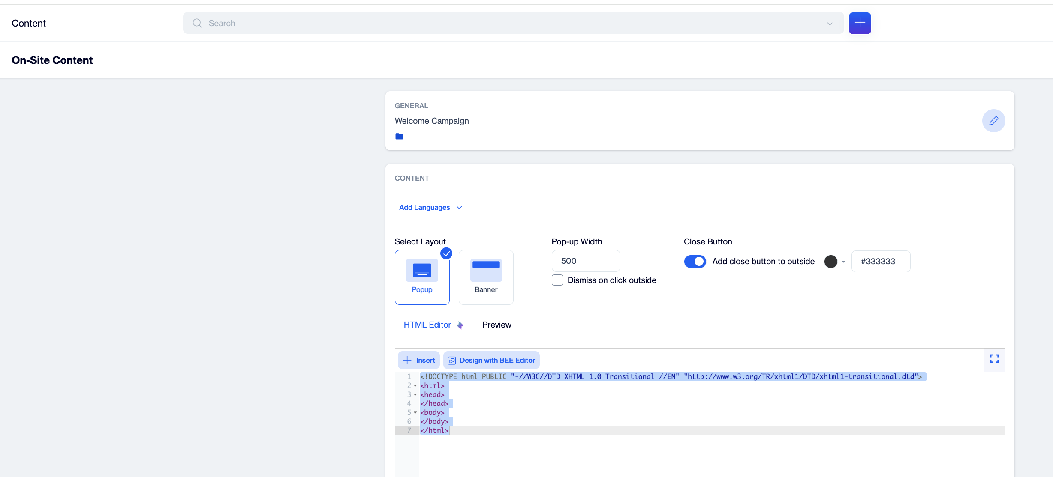
Task: Click the Pop-up Width input field
Action: tap(586, 261)
